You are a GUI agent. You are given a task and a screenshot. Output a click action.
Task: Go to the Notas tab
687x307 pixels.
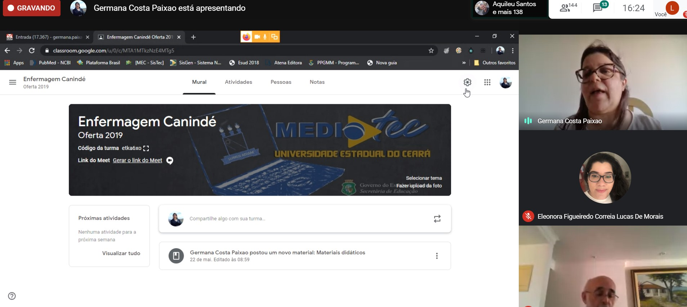point(317,82)
